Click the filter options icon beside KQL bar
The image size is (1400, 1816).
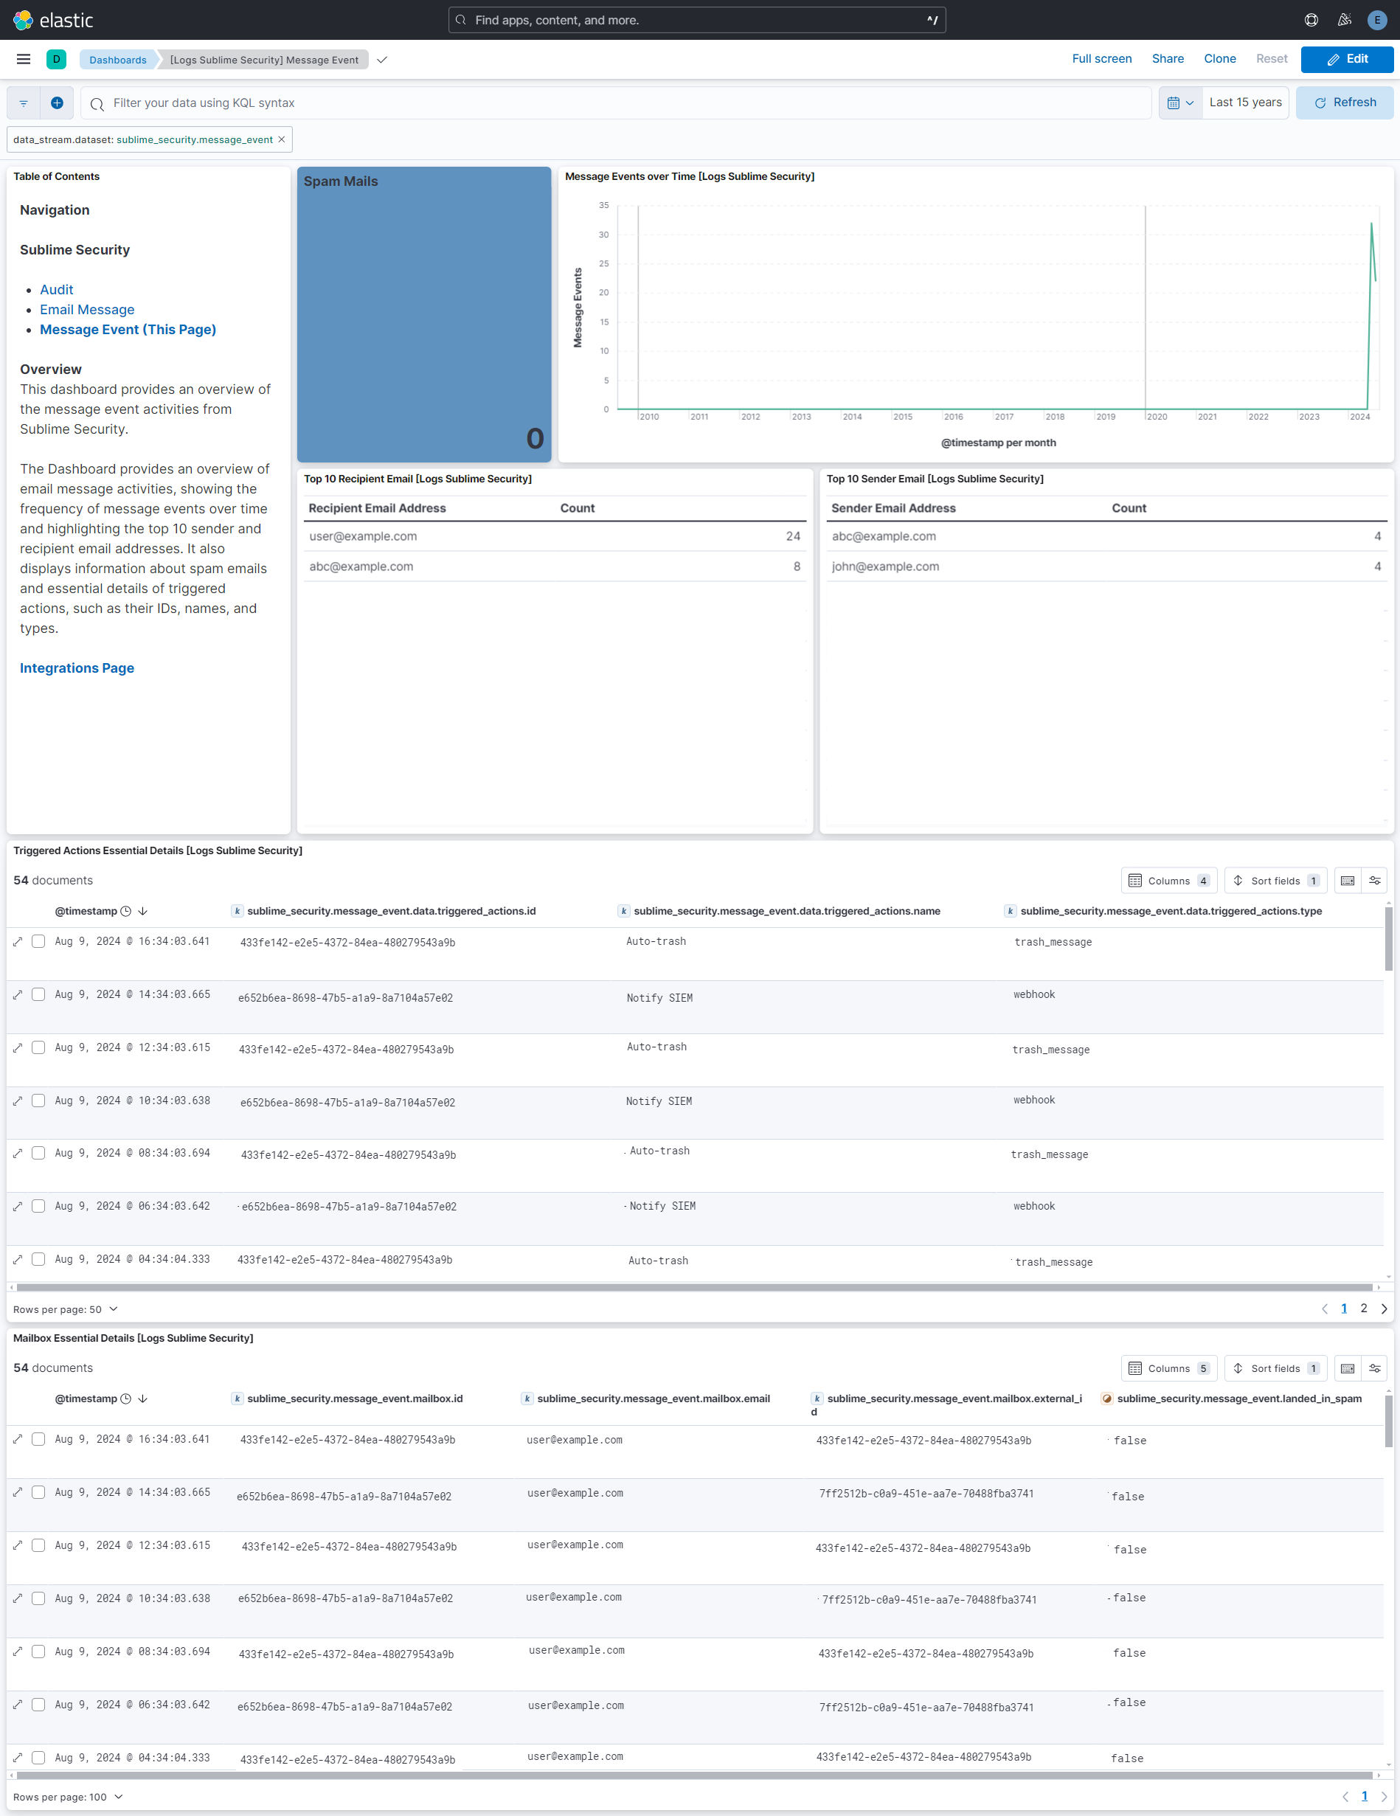(22, 103)
